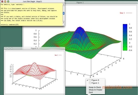Click the Figure 0 window close button

click(x=6, y=48)
